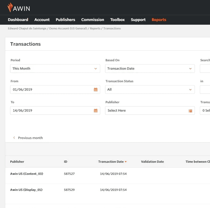210x208 pixels.
Task: Sort by Publisher column header
Action: pyautogui.click(x=17, y=162)
